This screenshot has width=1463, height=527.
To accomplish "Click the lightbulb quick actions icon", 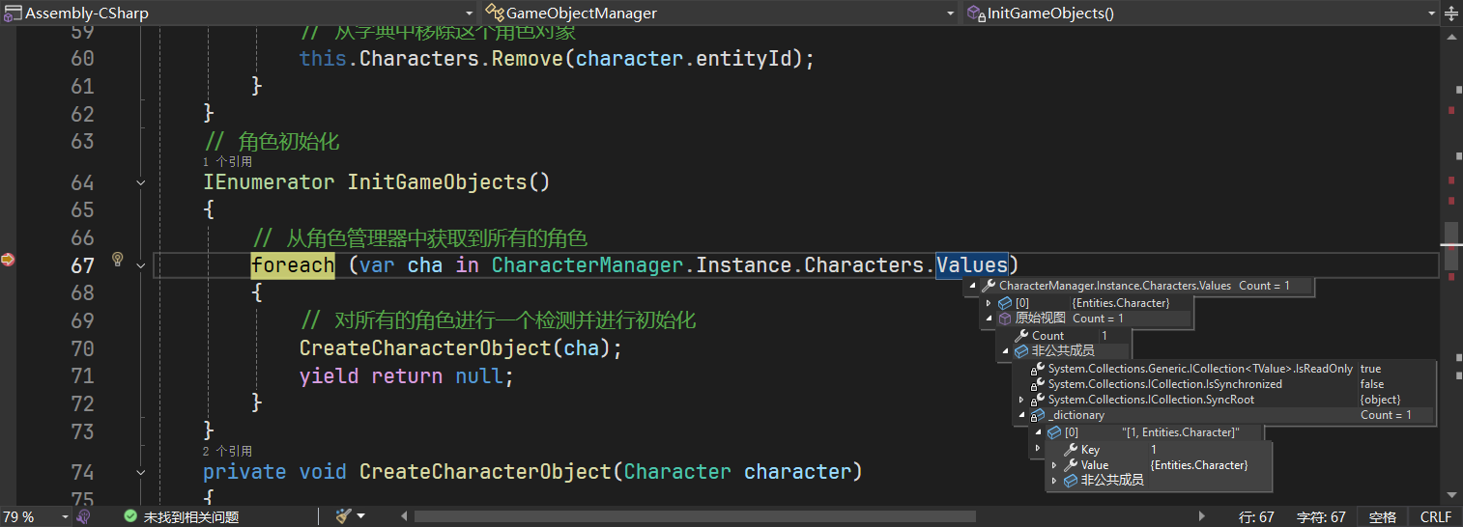I will (x=118, y=259).
